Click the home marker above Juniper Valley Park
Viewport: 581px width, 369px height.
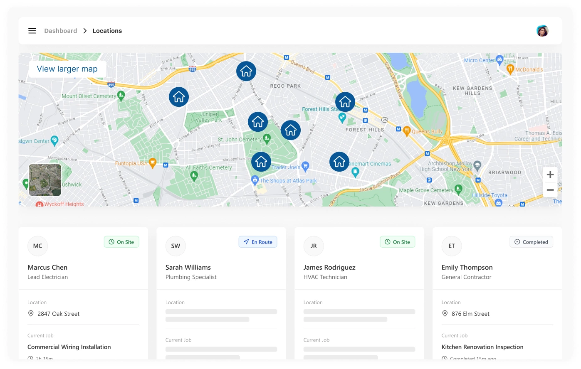(179, 97)
